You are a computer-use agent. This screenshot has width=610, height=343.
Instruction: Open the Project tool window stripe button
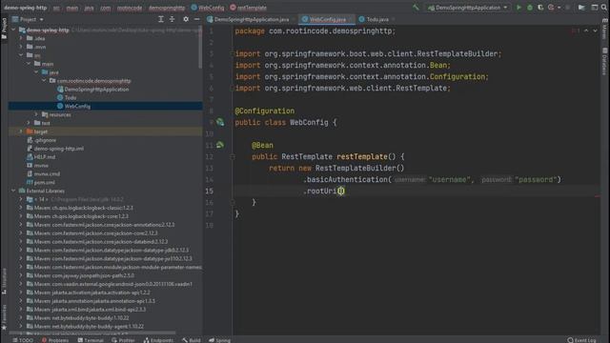point(4,29)
